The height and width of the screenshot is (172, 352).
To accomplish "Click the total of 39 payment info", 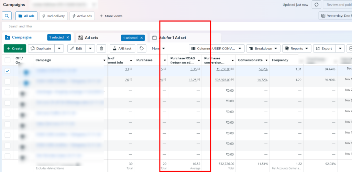I will [131, 164].
